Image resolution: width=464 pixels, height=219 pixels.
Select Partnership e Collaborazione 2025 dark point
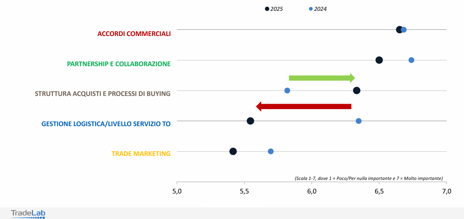click(379, 60)
